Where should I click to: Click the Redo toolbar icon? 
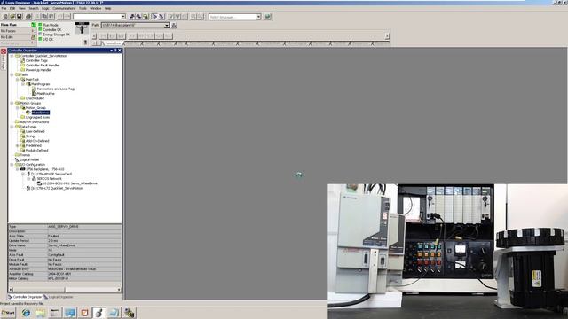[67, 17]
